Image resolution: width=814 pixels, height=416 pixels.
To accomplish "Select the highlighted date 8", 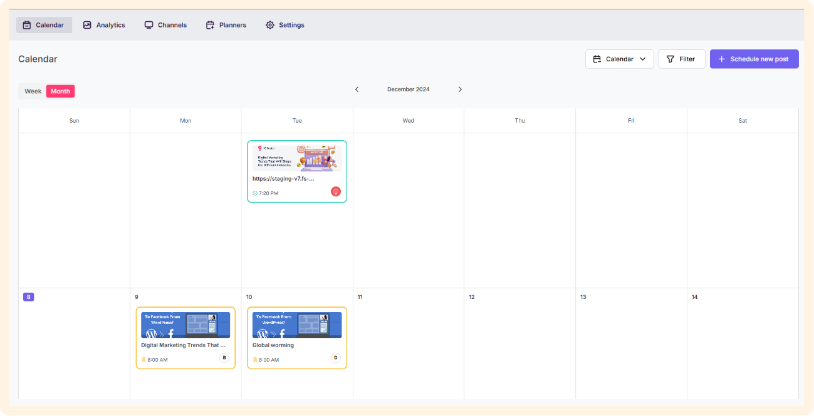I will pyautogui.click(x=28, y=297).
